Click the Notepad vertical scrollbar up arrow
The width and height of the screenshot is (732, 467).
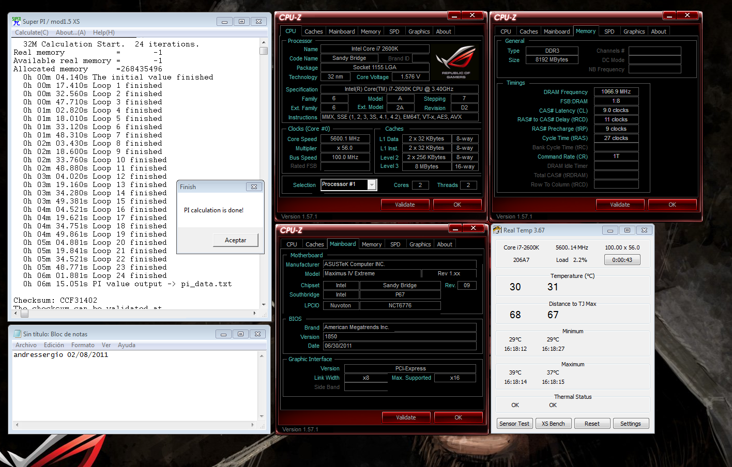pos(262,355)
